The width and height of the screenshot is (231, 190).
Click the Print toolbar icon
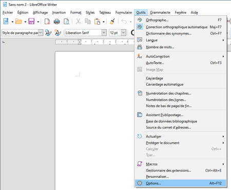tap(56, 22)
